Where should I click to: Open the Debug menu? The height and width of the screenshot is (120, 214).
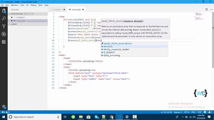click(33, 5)
